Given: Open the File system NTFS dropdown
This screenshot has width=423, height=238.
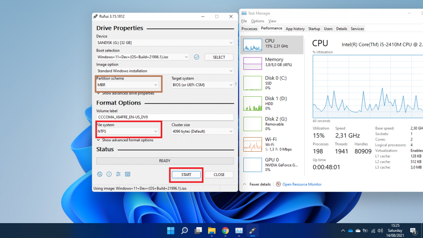Looking at the screenshot, I should pos(128,131).
